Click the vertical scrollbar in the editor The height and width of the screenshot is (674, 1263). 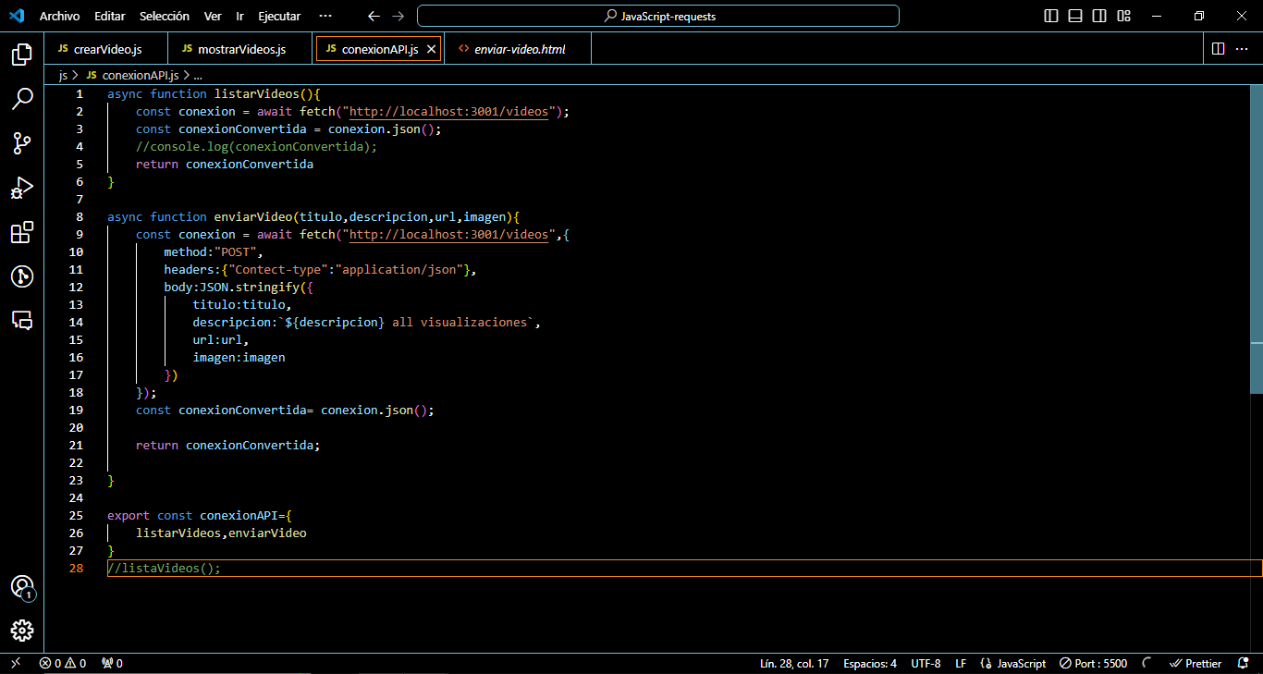[1256, 239]
